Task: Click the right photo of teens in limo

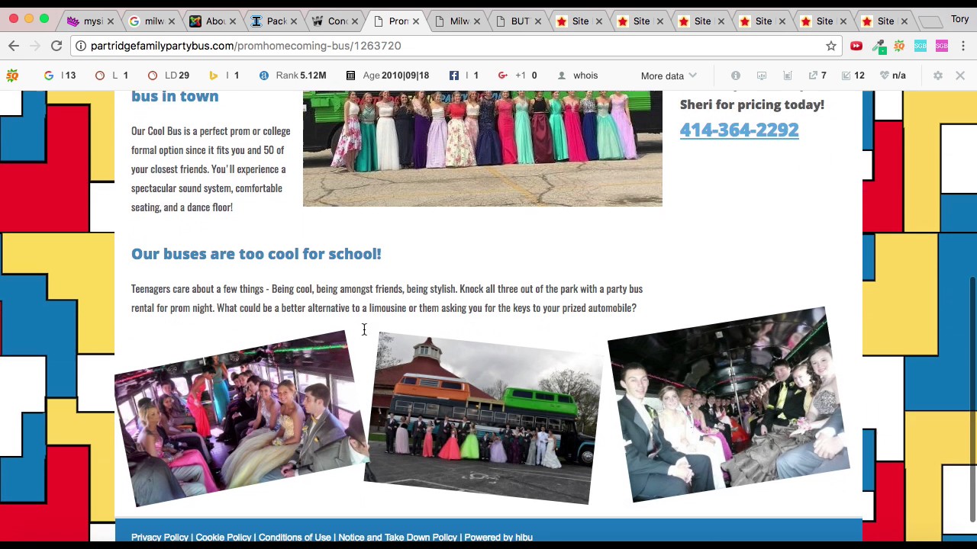Action: [x=729, y=405]
